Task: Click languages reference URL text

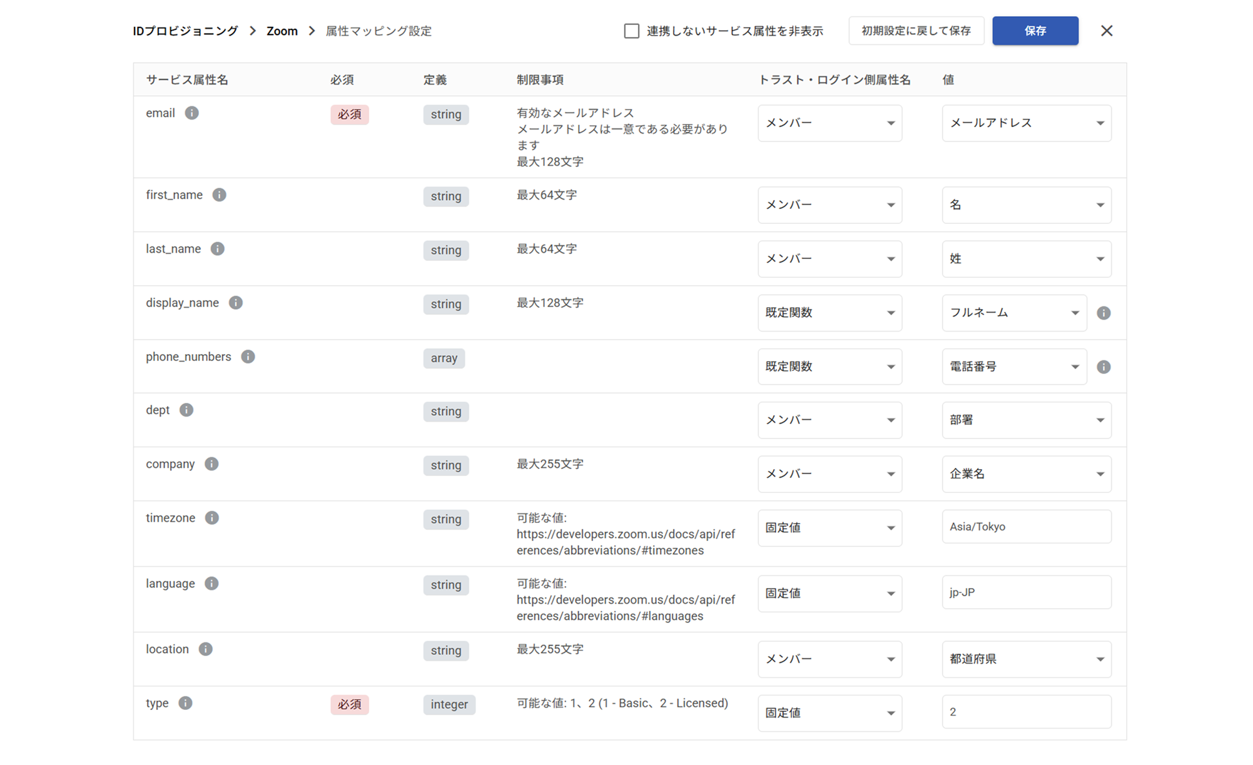Action: pyautogui.click(x=626, y=608)
